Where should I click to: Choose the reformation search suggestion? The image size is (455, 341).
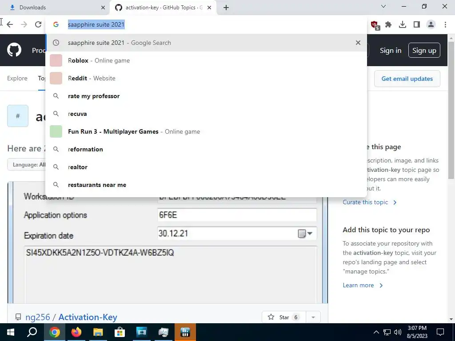coord(206,149)
